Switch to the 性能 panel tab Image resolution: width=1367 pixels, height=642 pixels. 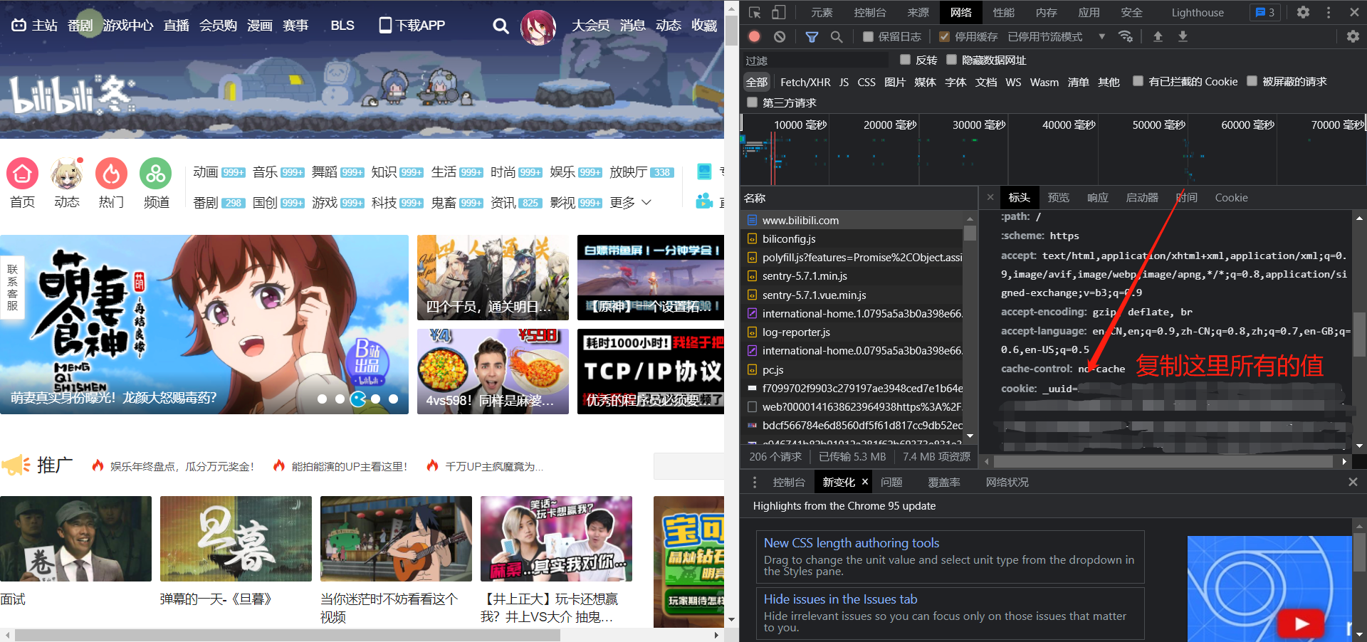[1003, 12]
